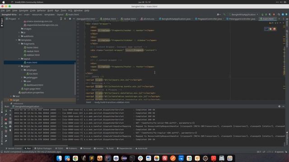Click print icon in Run console toolbar

10,126
